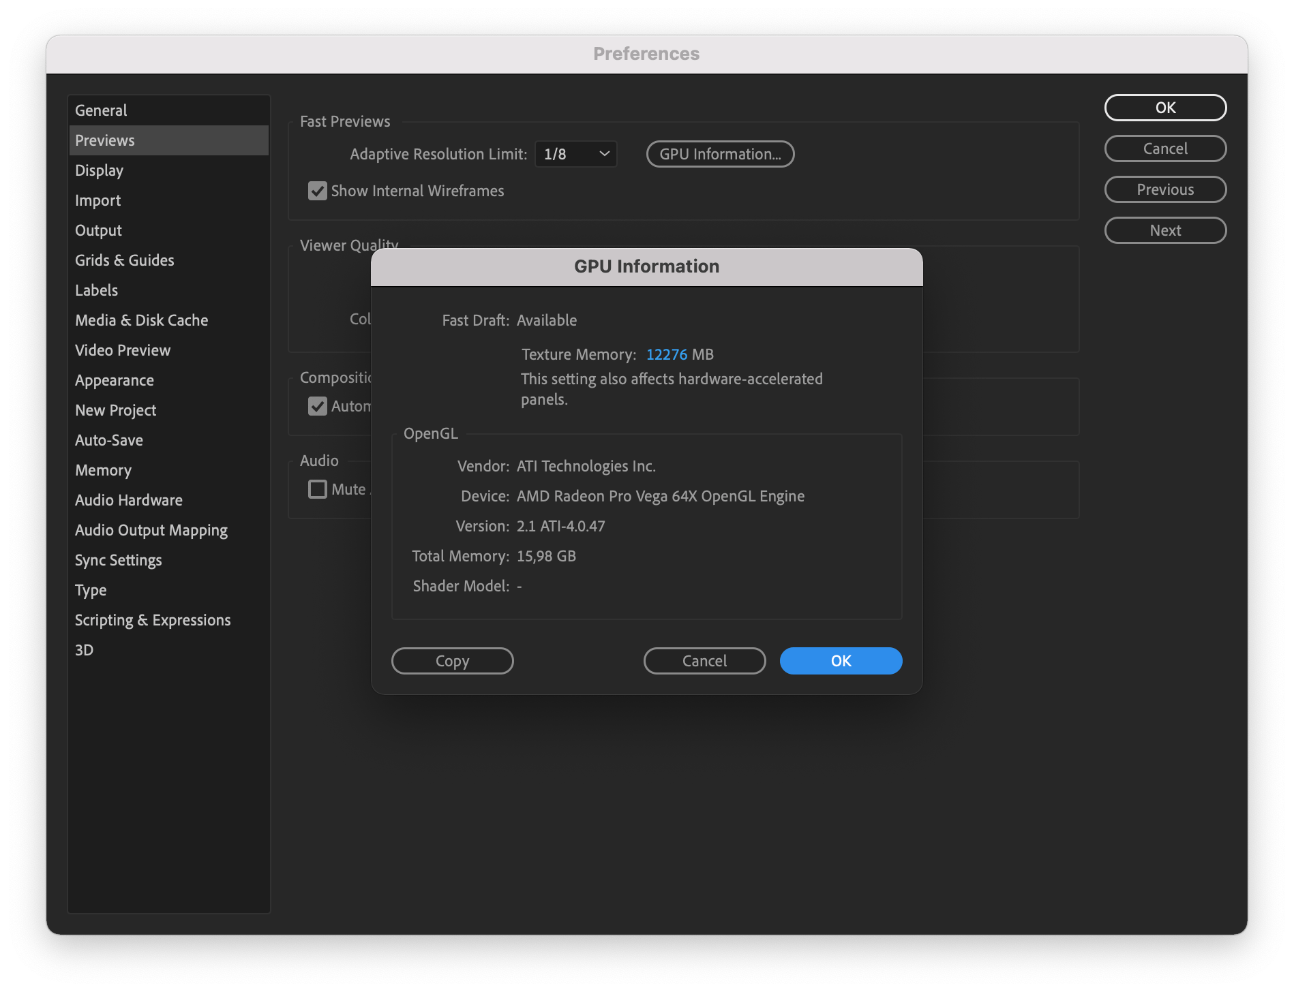The height and width of the screenshot is (992, 1294).
Task: Go to Previous preferences page
Action: tap(1165, 189)
